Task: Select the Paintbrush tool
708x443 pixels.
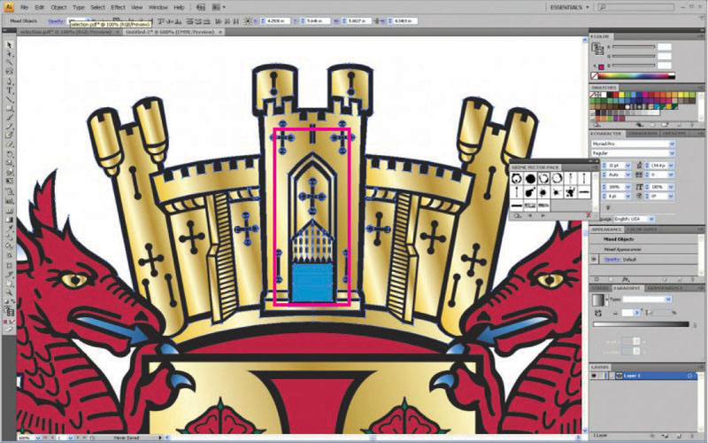Action: point(10,117)
